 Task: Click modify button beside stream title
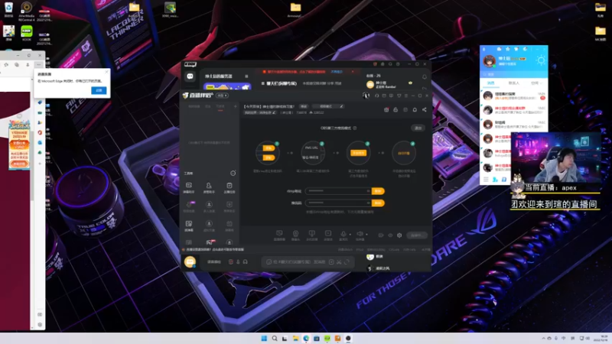(303, 106)
